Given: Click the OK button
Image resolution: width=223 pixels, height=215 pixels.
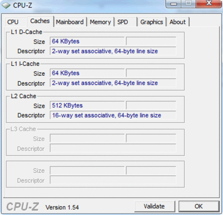Looking at the screenshot, I should tap(199, 206).
